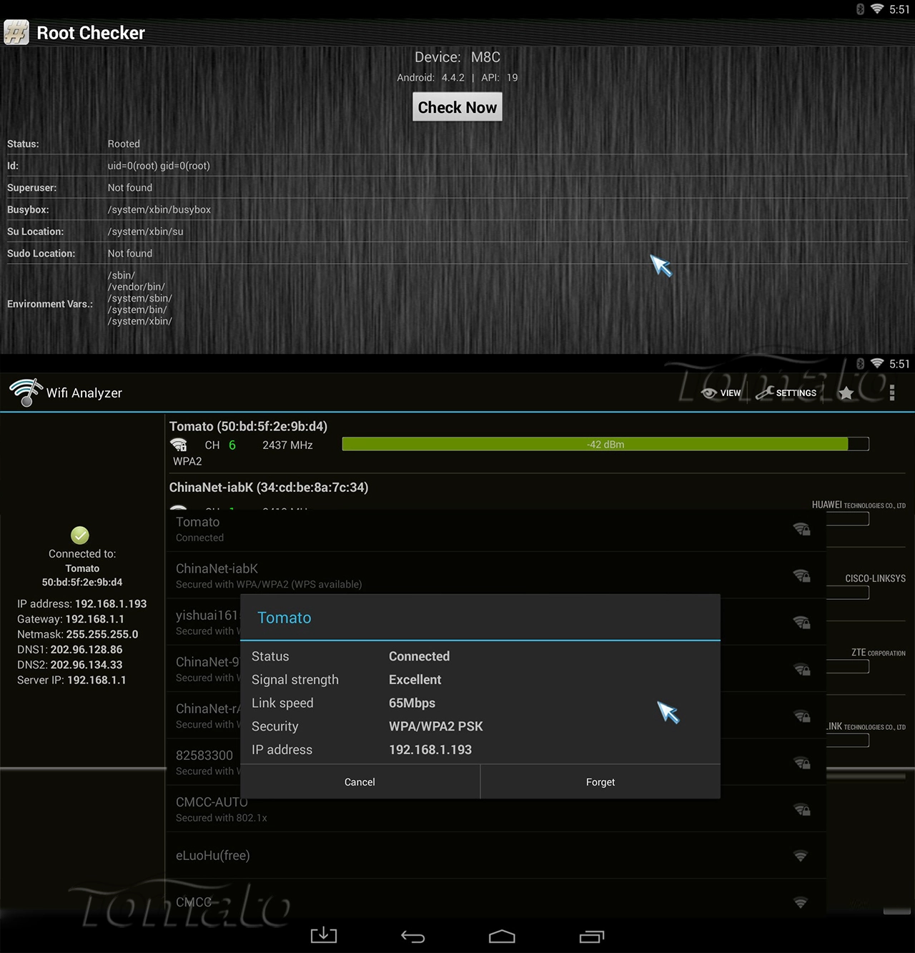Screen dimensions: 915x953
Task: Click the Tomato (50:bd:5f:2e:9b:d4) heading
Action: click(248, 426)
